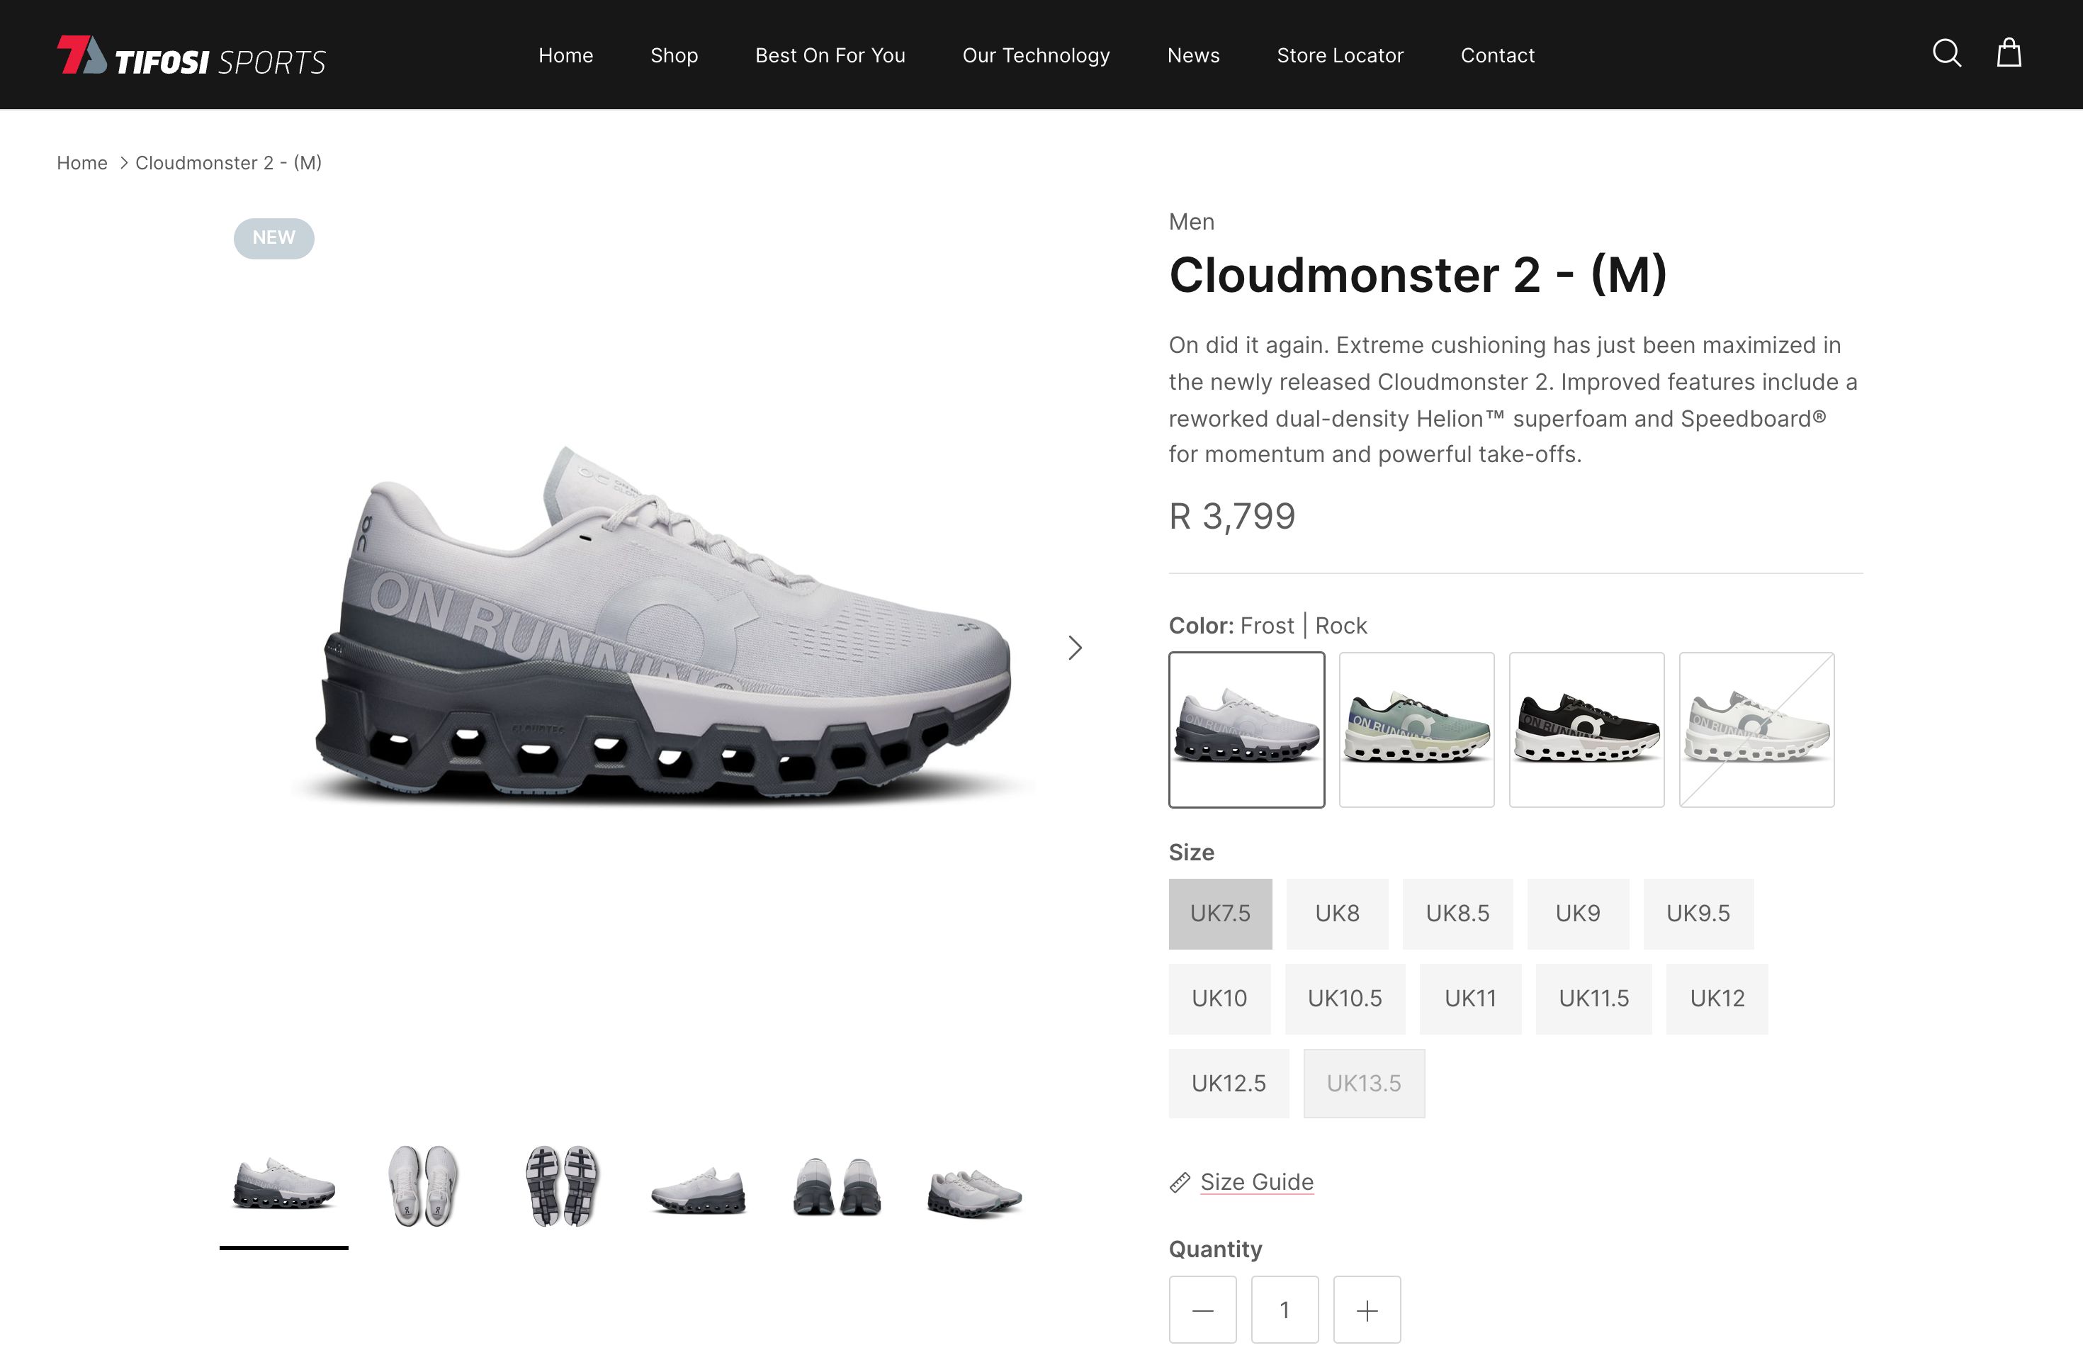
Task: Select the black colorway shoe swatch
Action: [1587, 730]
